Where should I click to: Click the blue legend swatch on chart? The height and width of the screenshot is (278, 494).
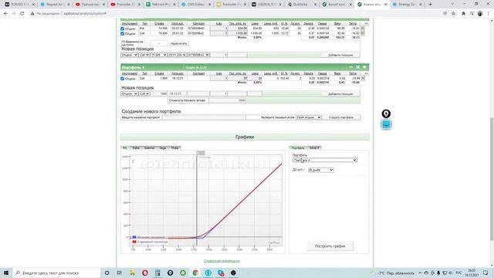(x=134, y=237)
